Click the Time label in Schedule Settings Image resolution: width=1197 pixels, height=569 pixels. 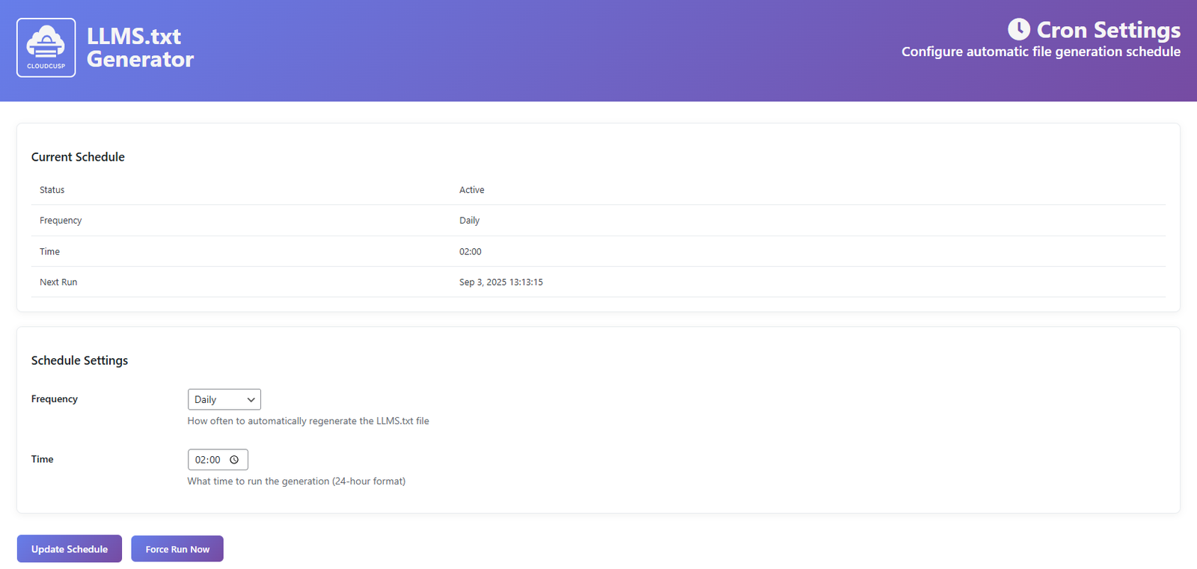click(42, 459)
